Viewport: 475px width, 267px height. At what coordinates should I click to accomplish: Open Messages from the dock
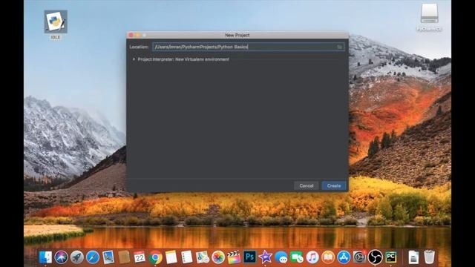click(x=281, y=257)
